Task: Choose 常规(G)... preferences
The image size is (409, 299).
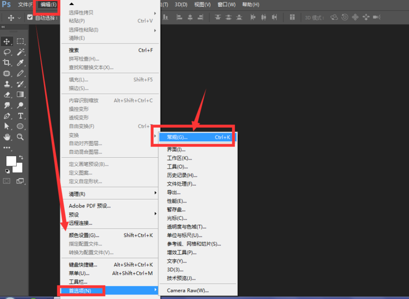Action: [x=198, y=137]
